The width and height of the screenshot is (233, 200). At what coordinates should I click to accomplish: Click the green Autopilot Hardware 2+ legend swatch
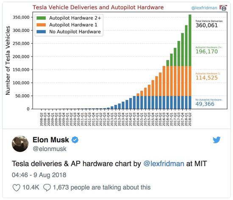[x=41, y=18]
